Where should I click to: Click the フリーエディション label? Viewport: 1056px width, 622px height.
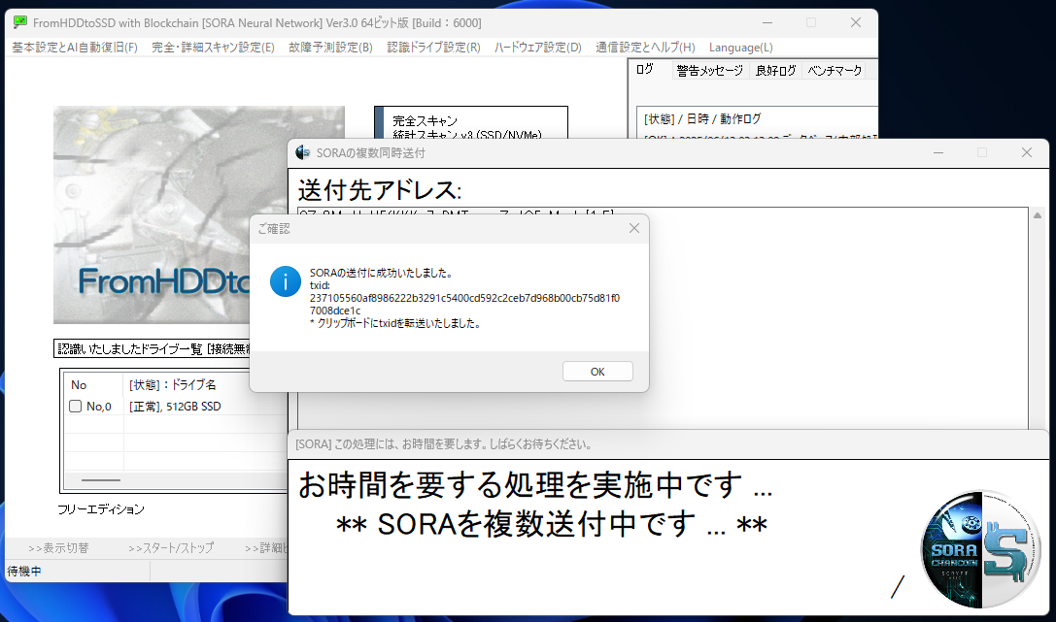point(101,509)
